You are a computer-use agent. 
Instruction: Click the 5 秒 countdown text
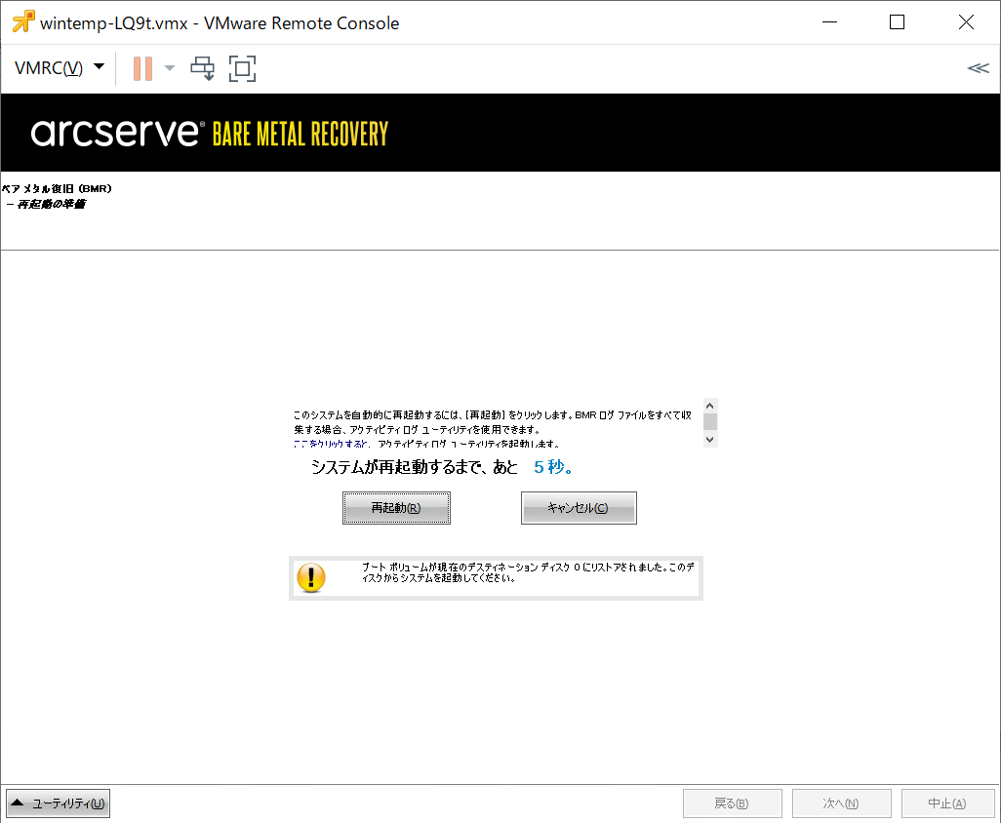click(x=553, y=467)
